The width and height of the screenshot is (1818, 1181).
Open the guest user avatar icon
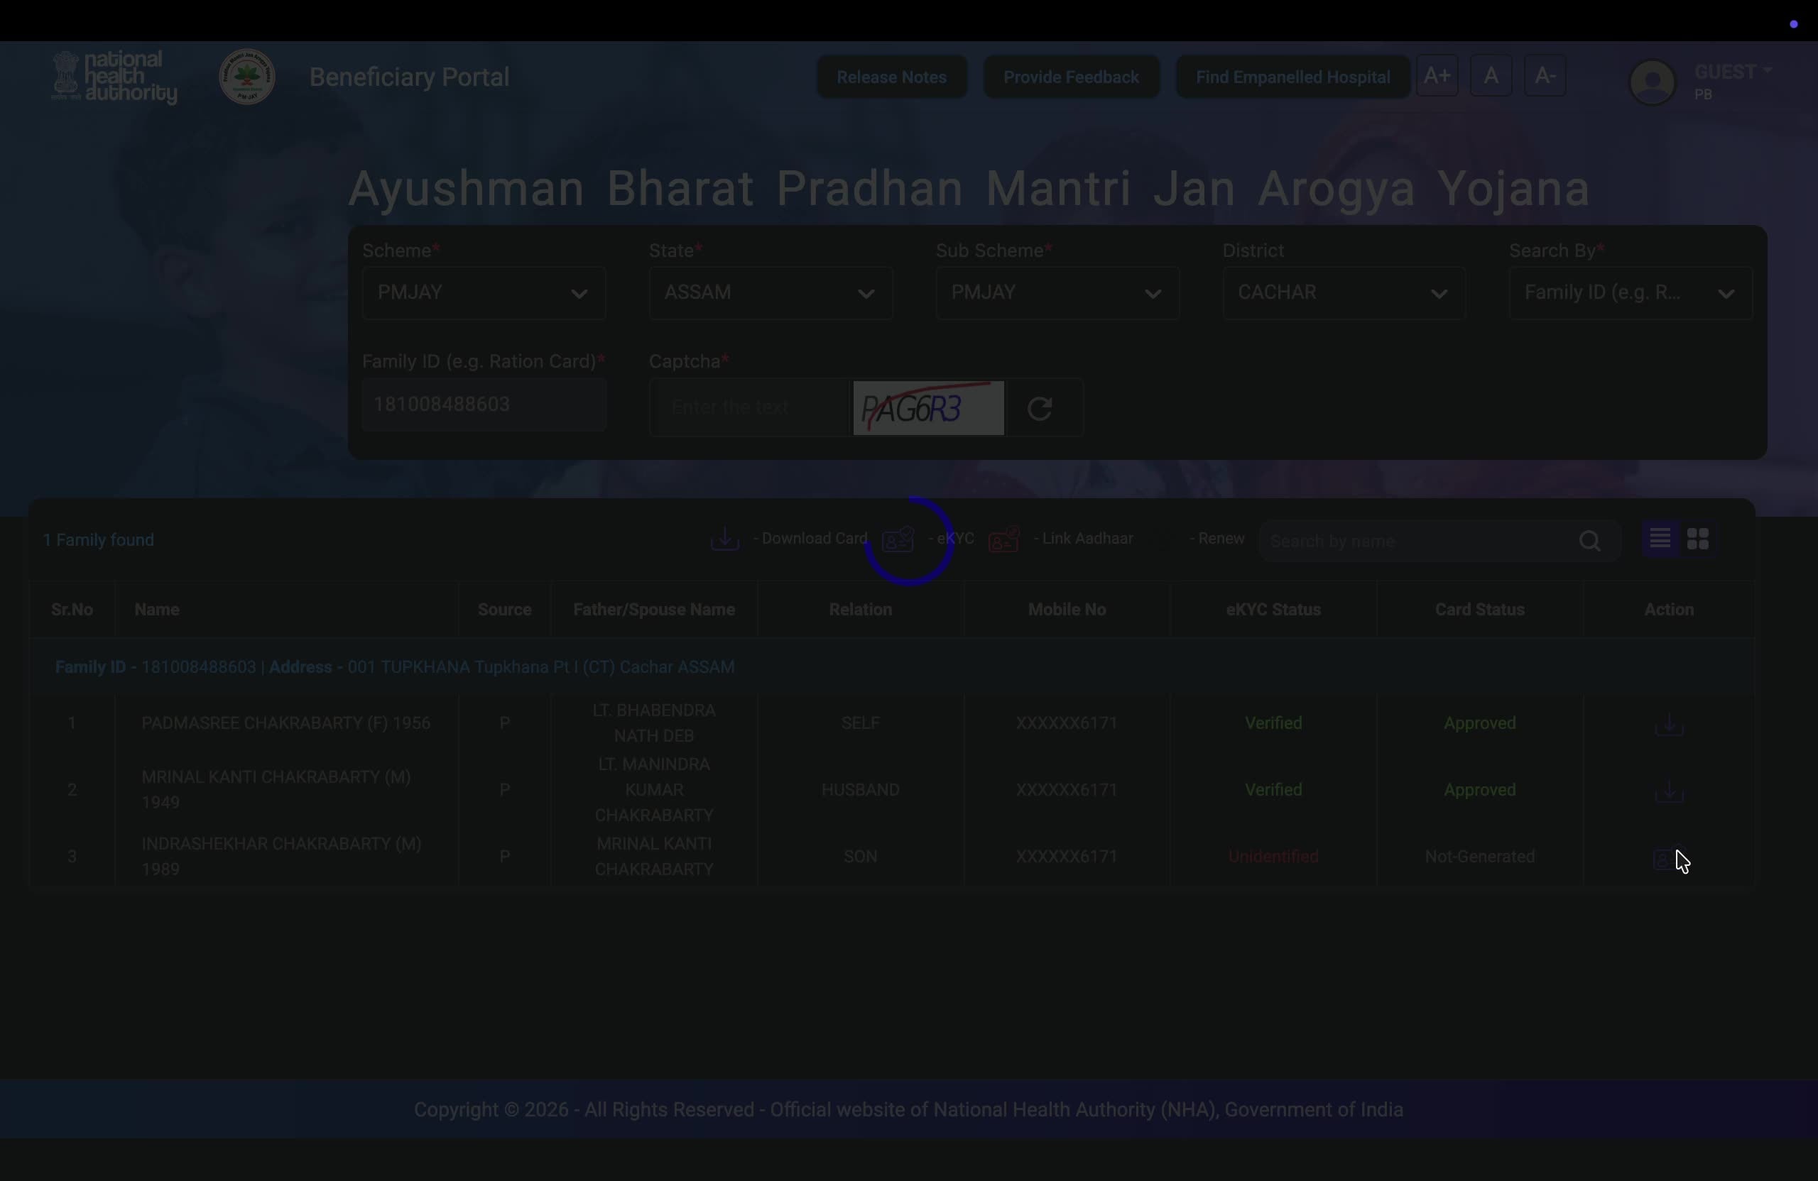1653,82
